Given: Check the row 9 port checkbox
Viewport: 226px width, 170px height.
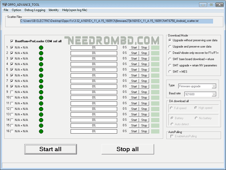Looking at the screenshot, I should (x=12, y=92).
